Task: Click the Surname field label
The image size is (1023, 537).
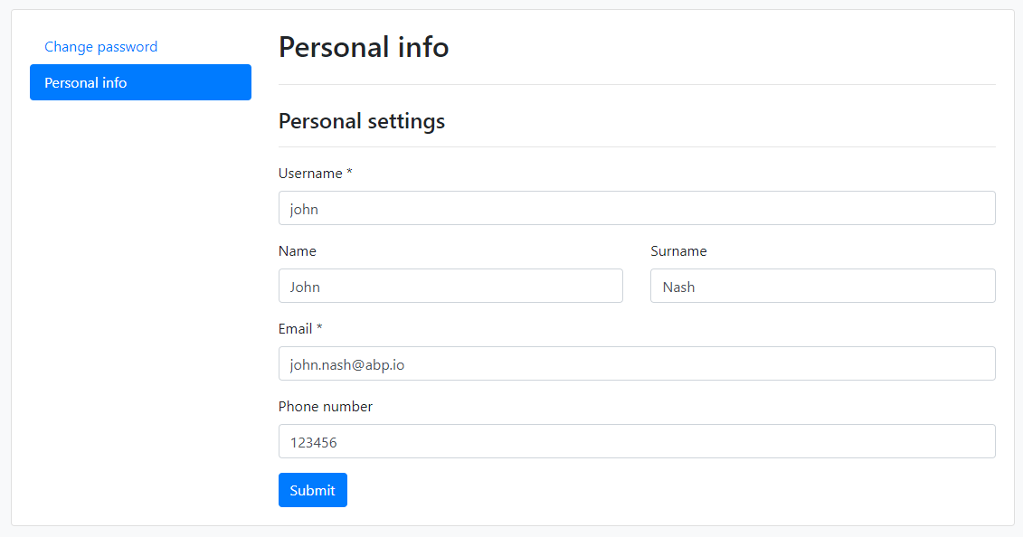Action: click(678, 250)
